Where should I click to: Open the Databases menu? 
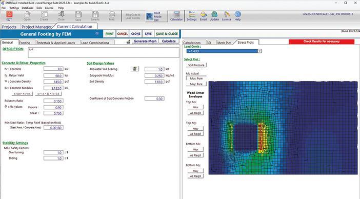tap(28, 8)
